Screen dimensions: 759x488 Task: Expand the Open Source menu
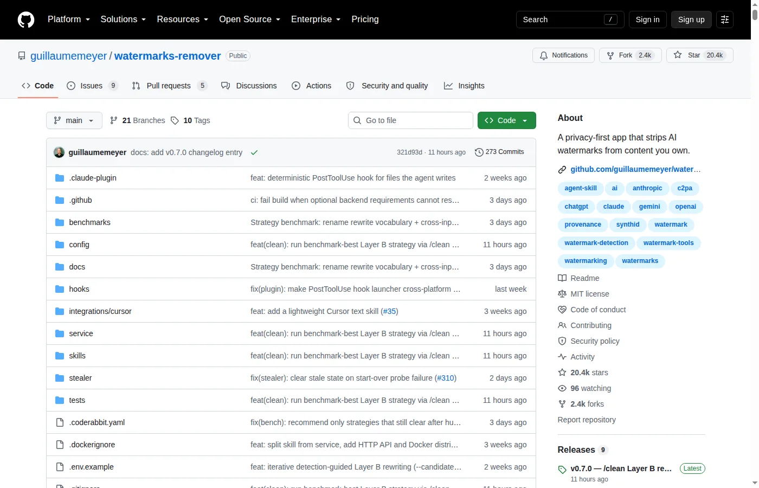coord(250,20)
